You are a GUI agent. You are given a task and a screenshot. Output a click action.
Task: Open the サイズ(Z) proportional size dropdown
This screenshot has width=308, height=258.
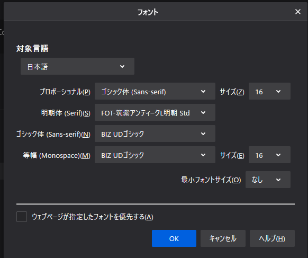[x=269, y=91]
